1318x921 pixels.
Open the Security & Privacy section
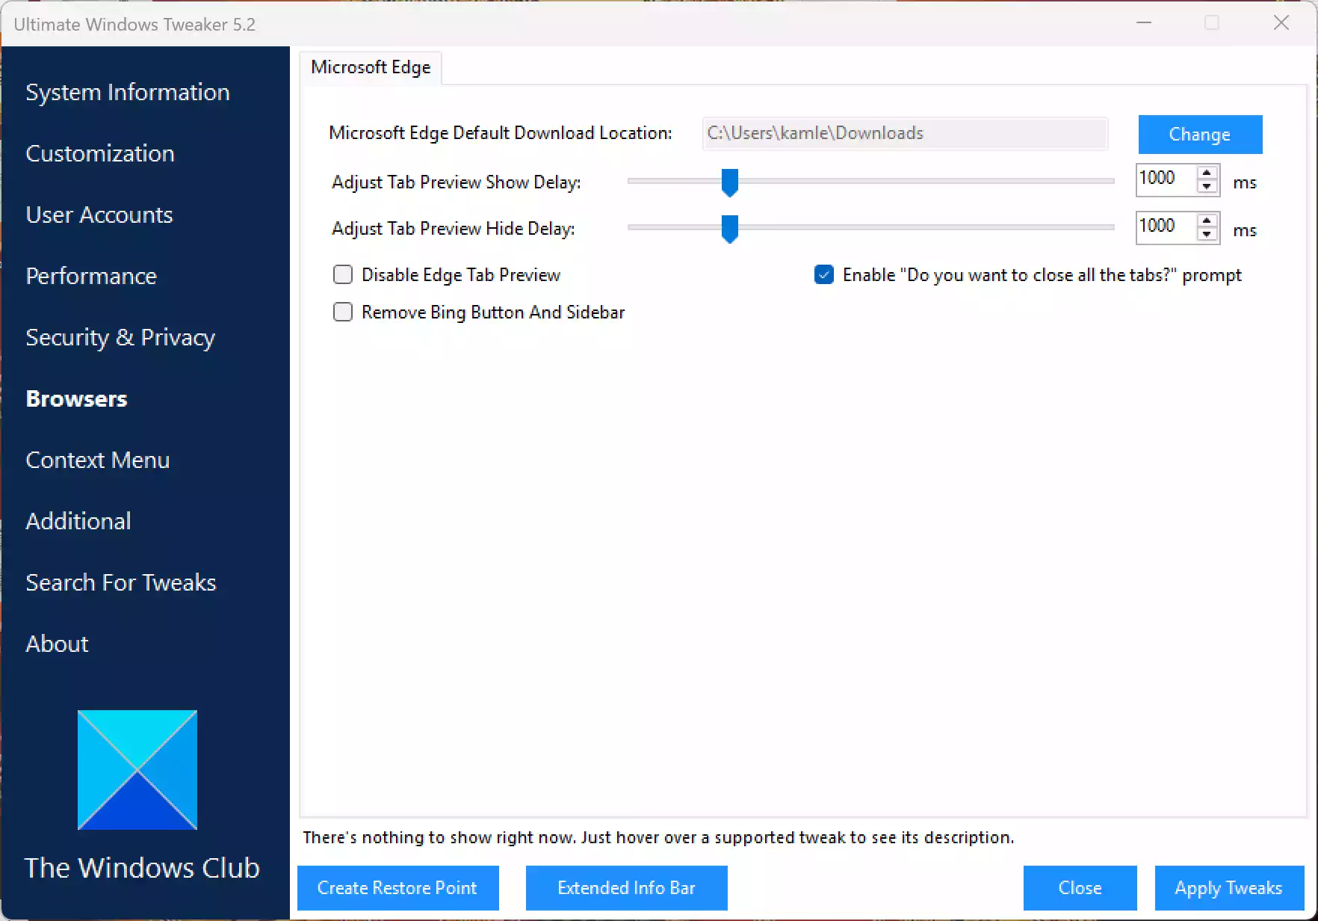(x=120, y=337)
